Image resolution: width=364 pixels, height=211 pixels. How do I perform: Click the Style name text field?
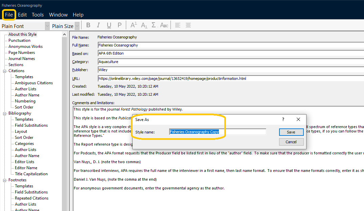coord(217,132)
